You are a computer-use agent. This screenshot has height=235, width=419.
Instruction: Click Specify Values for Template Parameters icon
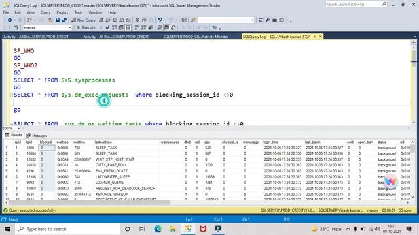215,27
